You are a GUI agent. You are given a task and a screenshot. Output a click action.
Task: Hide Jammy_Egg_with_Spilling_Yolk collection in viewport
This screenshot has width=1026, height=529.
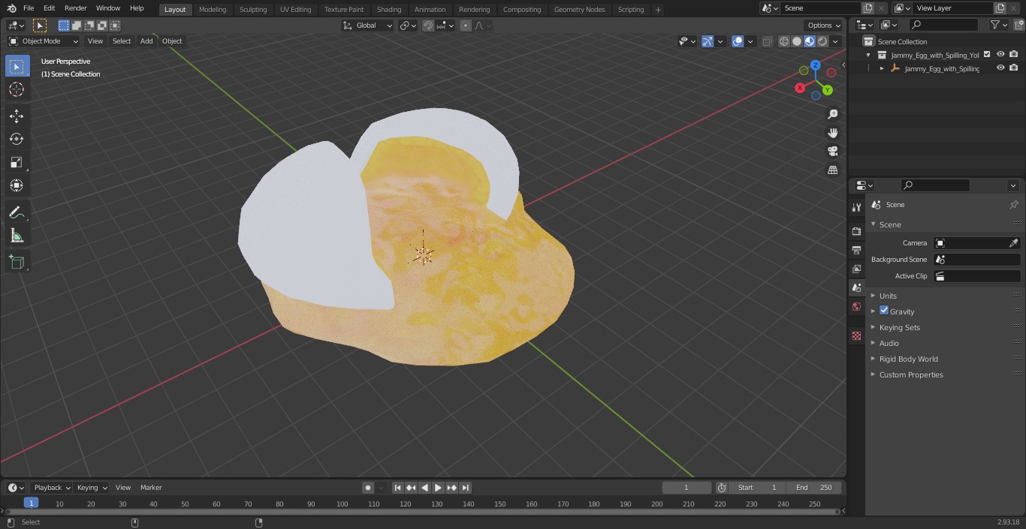point(1000,54)
